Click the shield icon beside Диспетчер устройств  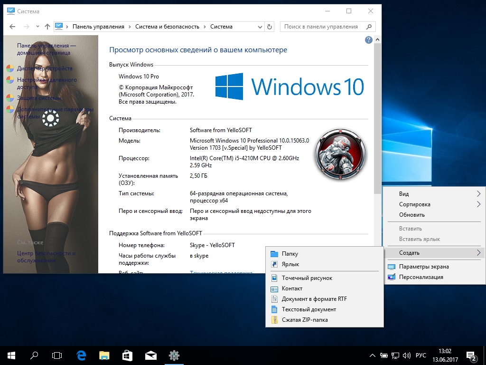click(x=10, y=68)
